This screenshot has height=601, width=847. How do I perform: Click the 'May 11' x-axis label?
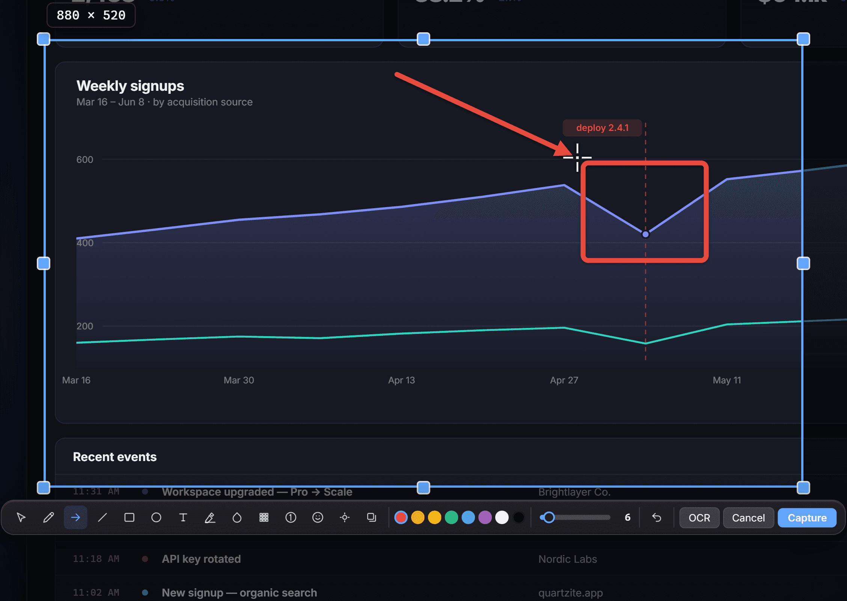pyautogui.click(x=727, y=380)
